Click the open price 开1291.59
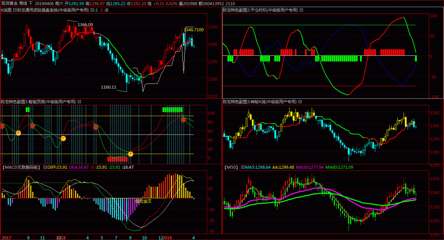Image resolution: width=444 pixels, height=240 pixels. [x=74, y=4]
